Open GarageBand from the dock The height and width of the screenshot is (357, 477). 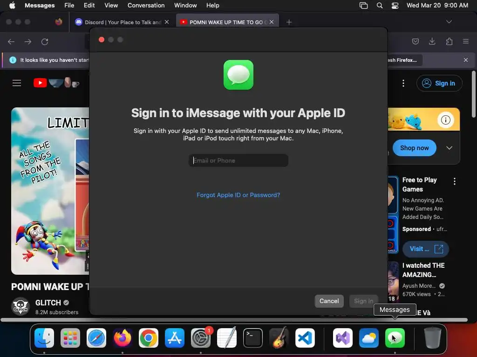tap(279, 338)
